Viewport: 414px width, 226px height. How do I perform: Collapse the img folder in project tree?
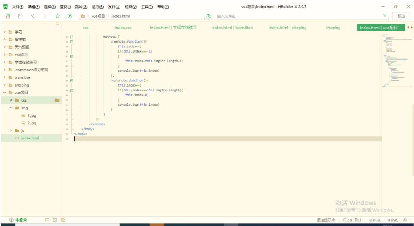(11, 108)
